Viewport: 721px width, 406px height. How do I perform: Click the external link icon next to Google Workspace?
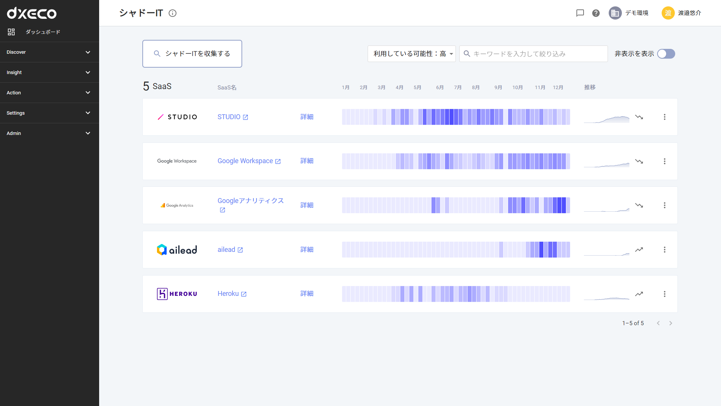(278, 161)
